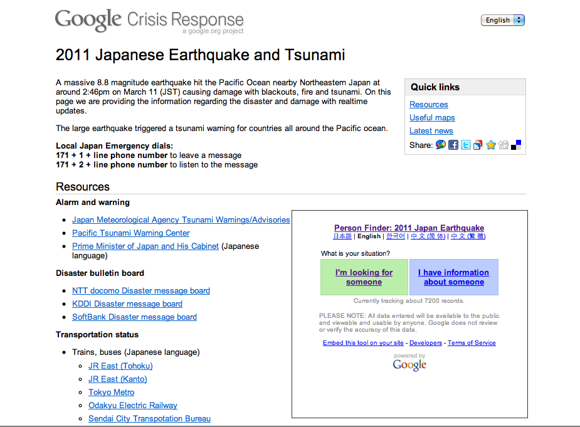Click "Embed this tool on your site"
580x427 pixels.
pyautogui.click(x=363, y=342)
